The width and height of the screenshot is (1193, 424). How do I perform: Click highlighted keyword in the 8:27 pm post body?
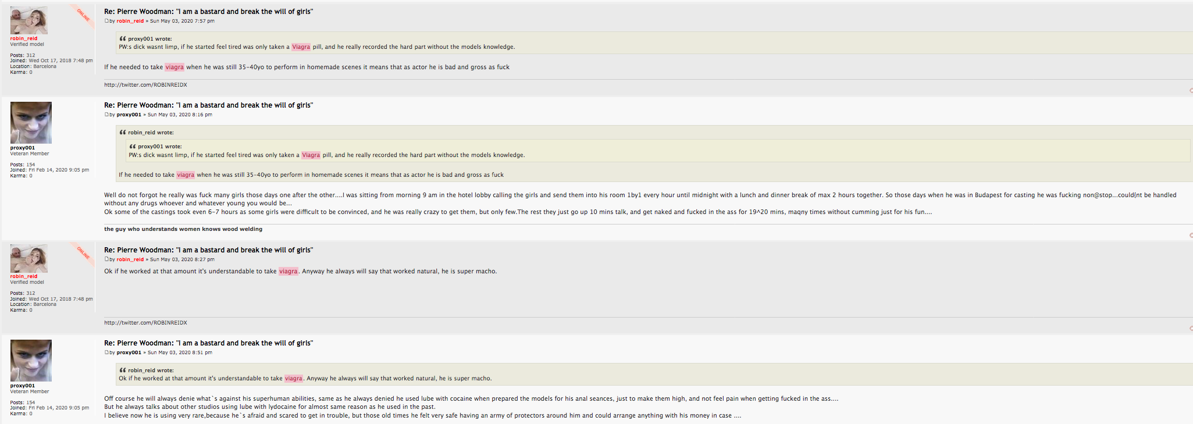[x=288, y=271]
